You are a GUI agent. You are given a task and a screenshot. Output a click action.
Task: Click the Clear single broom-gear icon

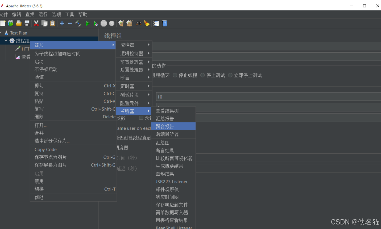[121, 23]
